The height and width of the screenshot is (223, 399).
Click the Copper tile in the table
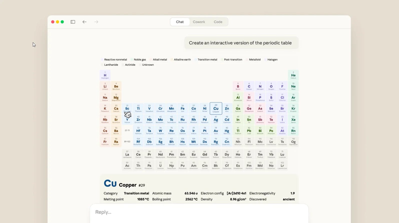216,108
